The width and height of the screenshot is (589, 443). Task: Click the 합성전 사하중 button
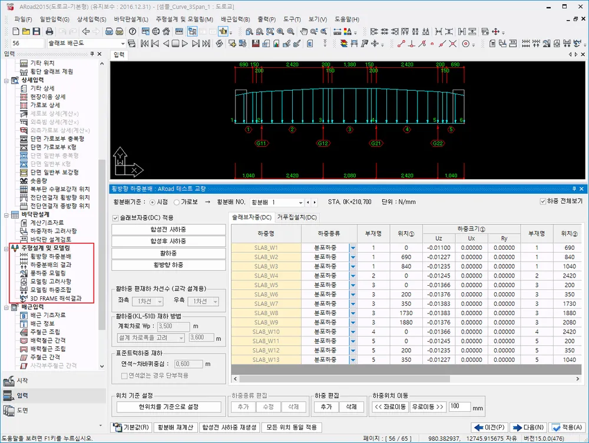168,230
